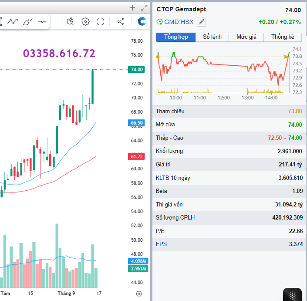Screen dimensions: 307x301
Task: Expand the chart panel
Action: (144, 8)
